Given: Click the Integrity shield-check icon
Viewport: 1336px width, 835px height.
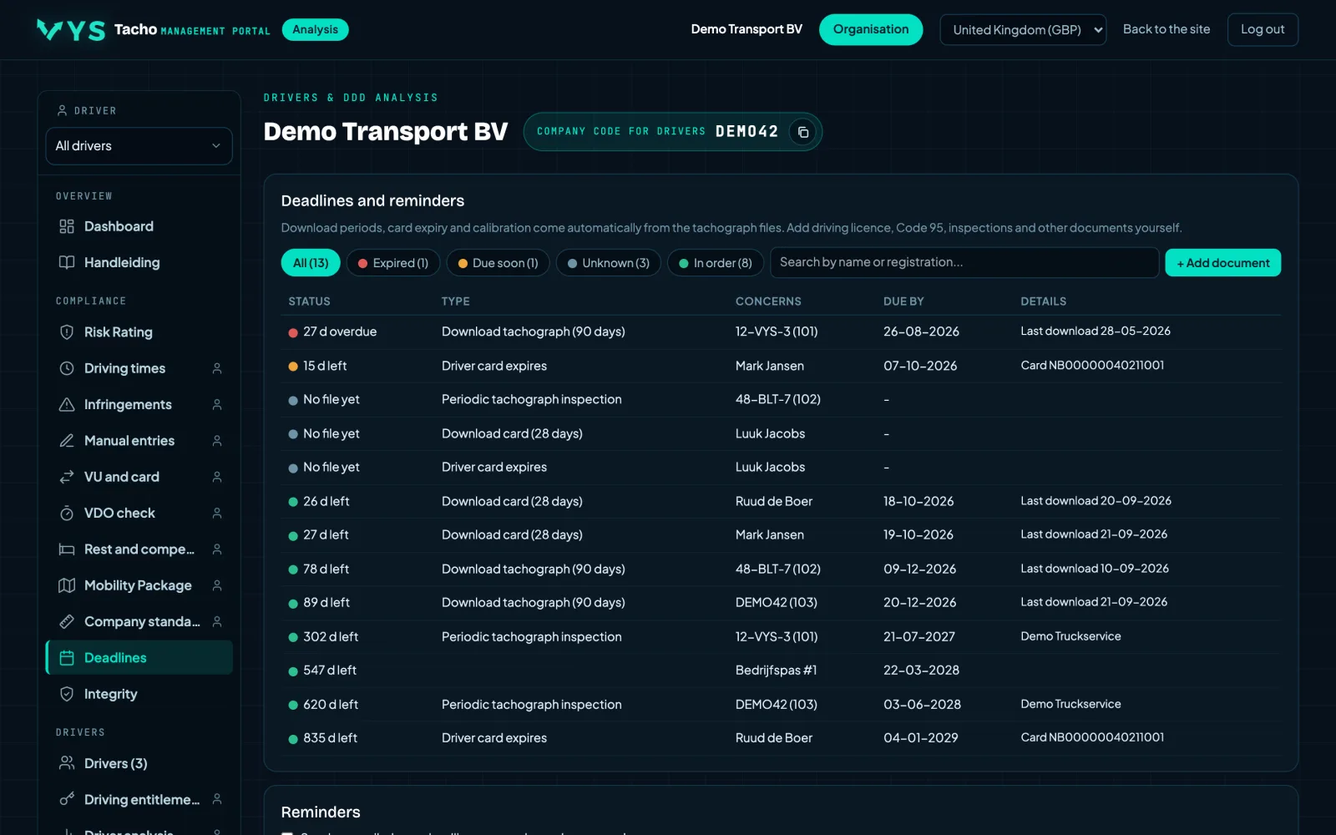Looking at the screenshot, I should click(67, 694).
